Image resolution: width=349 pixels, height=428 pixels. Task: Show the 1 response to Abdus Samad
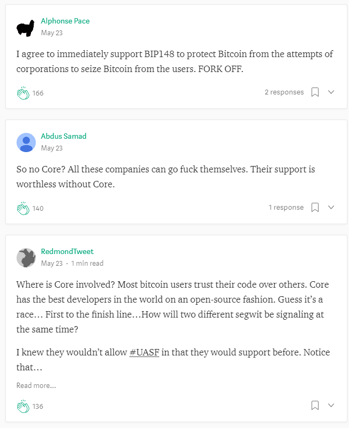286,208
